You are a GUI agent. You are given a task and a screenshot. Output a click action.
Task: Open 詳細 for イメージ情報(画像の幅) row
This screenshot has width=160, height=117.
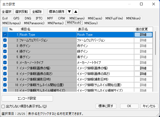(143, 68)
